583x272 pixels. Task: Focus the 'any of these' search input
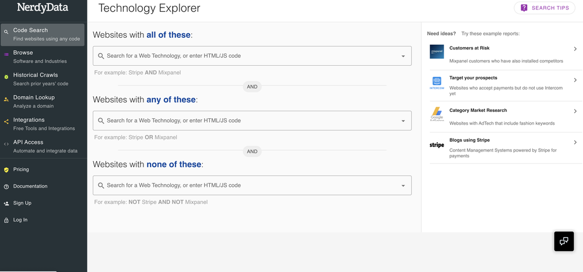pos(252,121)
